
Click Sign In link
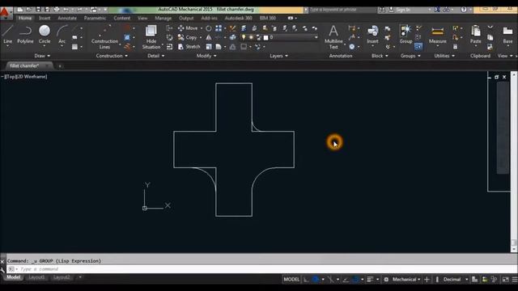[x=403, y=10]
